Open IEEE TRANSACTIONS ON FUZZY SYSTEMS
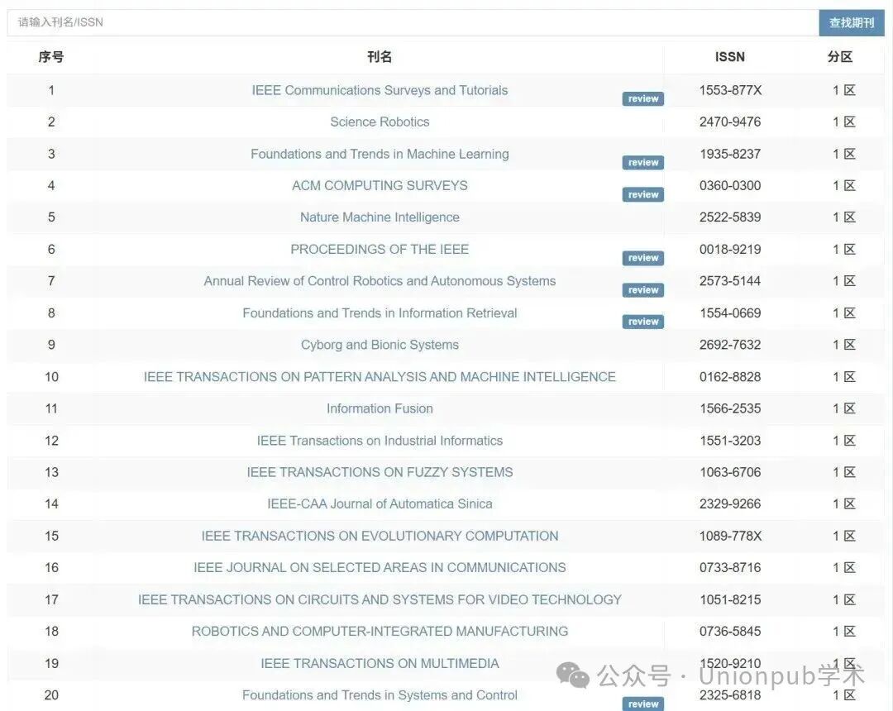The image size is (893, 711). click(380, 472)
